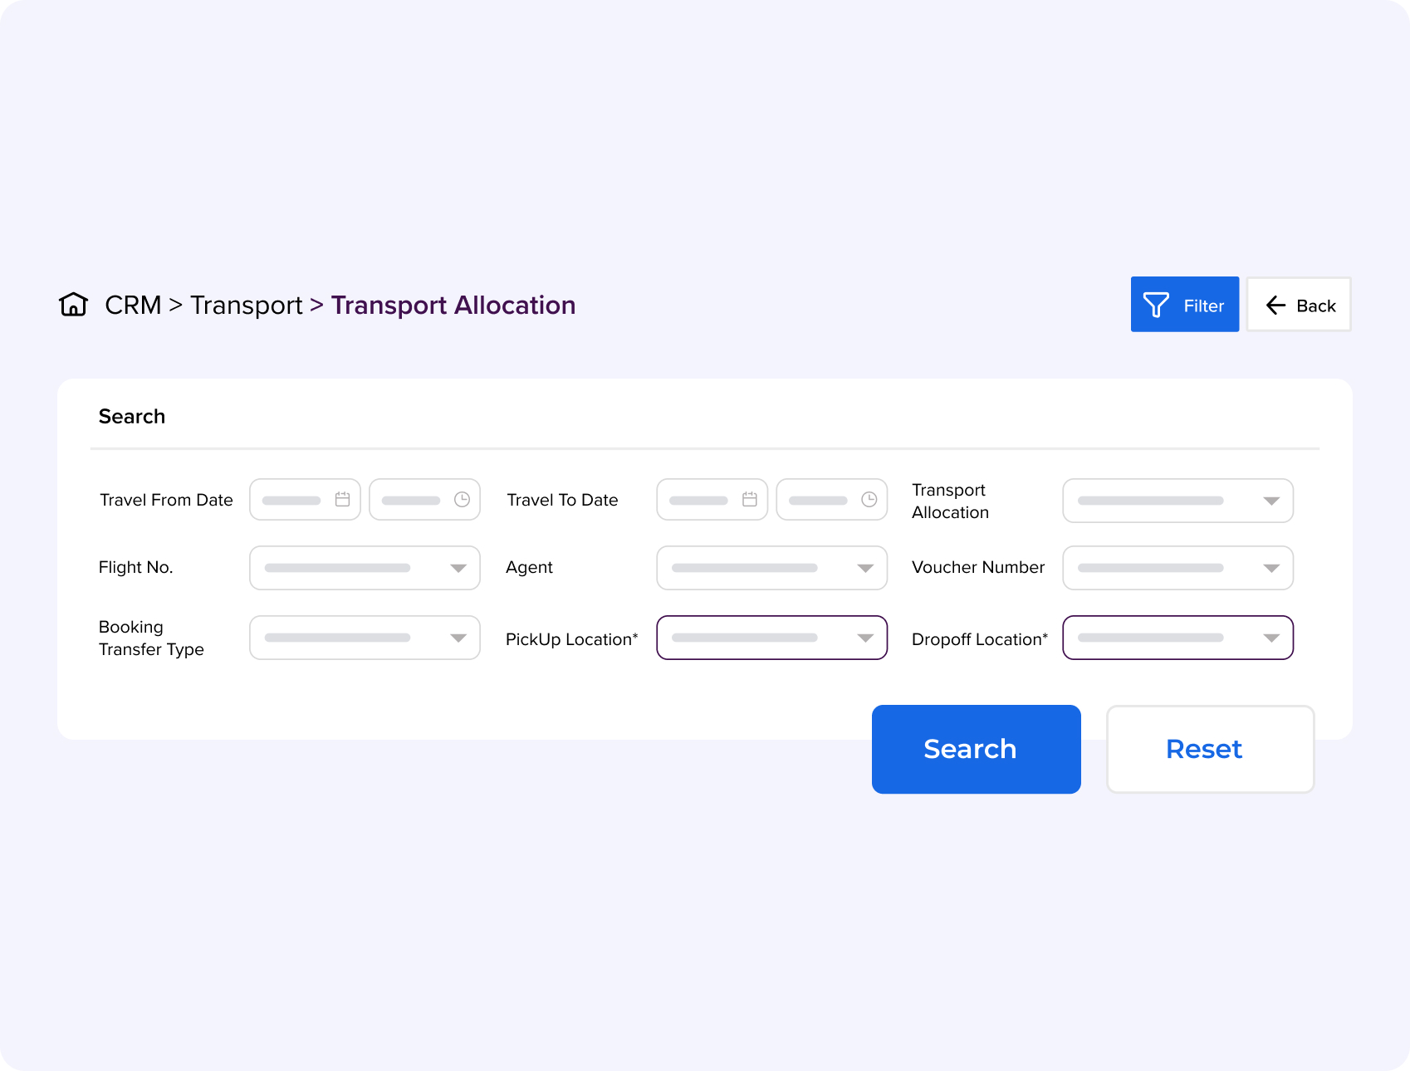Expand Booking Transfer Type dropdown
Image resolution: width=1410 pixels, height=1071 pixels.
365,638
